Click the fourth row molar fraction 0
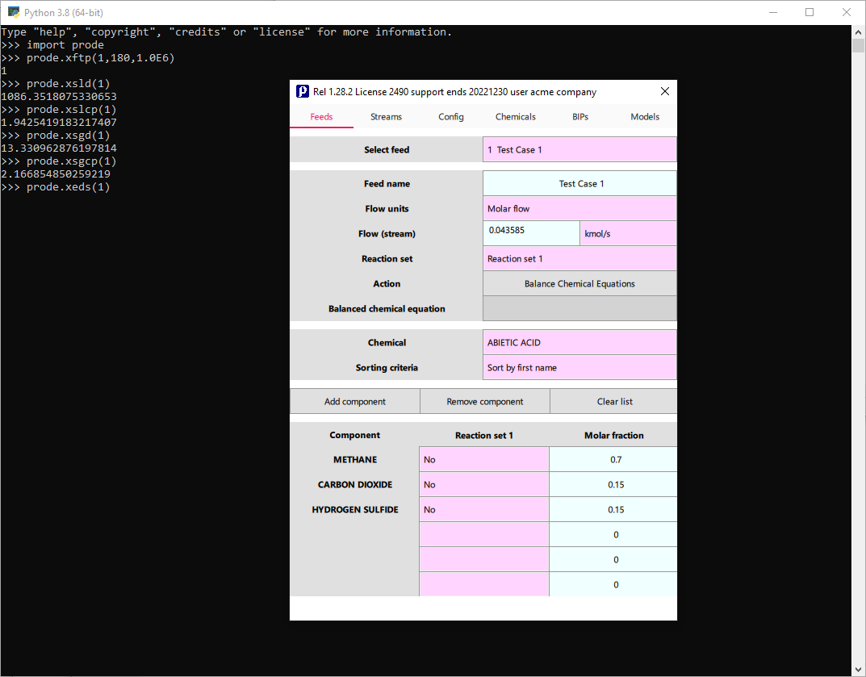The height and width of the screenshot is (677, 866). [x=613, y=534]
